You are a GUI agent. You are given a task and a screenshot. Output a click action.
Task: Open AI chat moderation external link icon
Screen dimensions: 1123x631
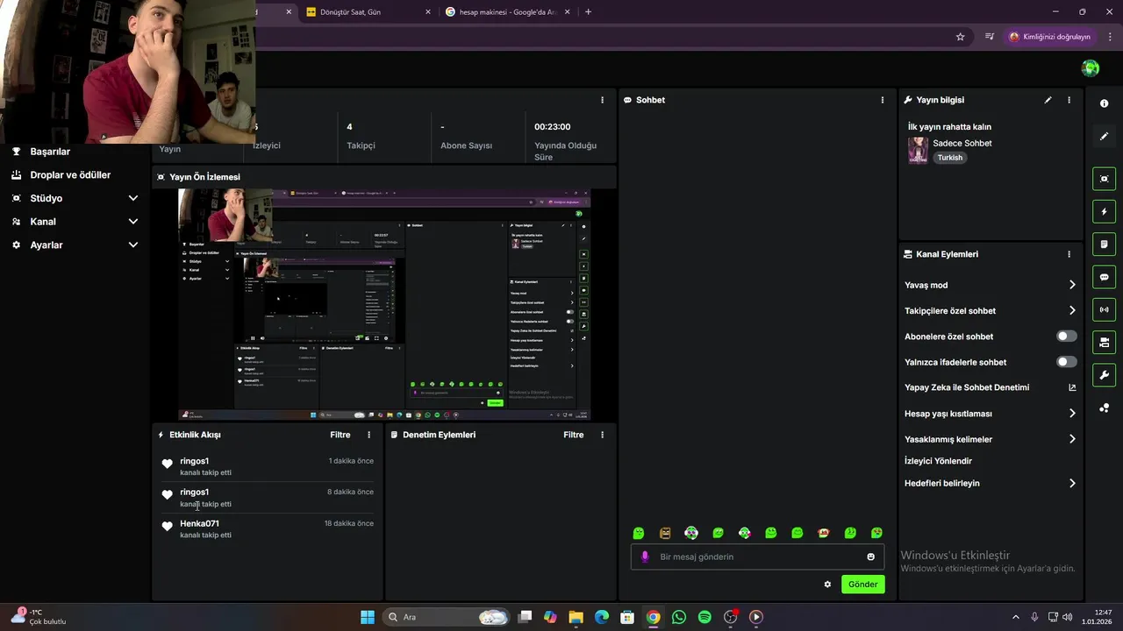(1072, 387)
